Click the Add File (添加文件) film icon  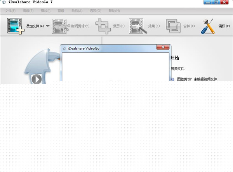click(16, 26)
